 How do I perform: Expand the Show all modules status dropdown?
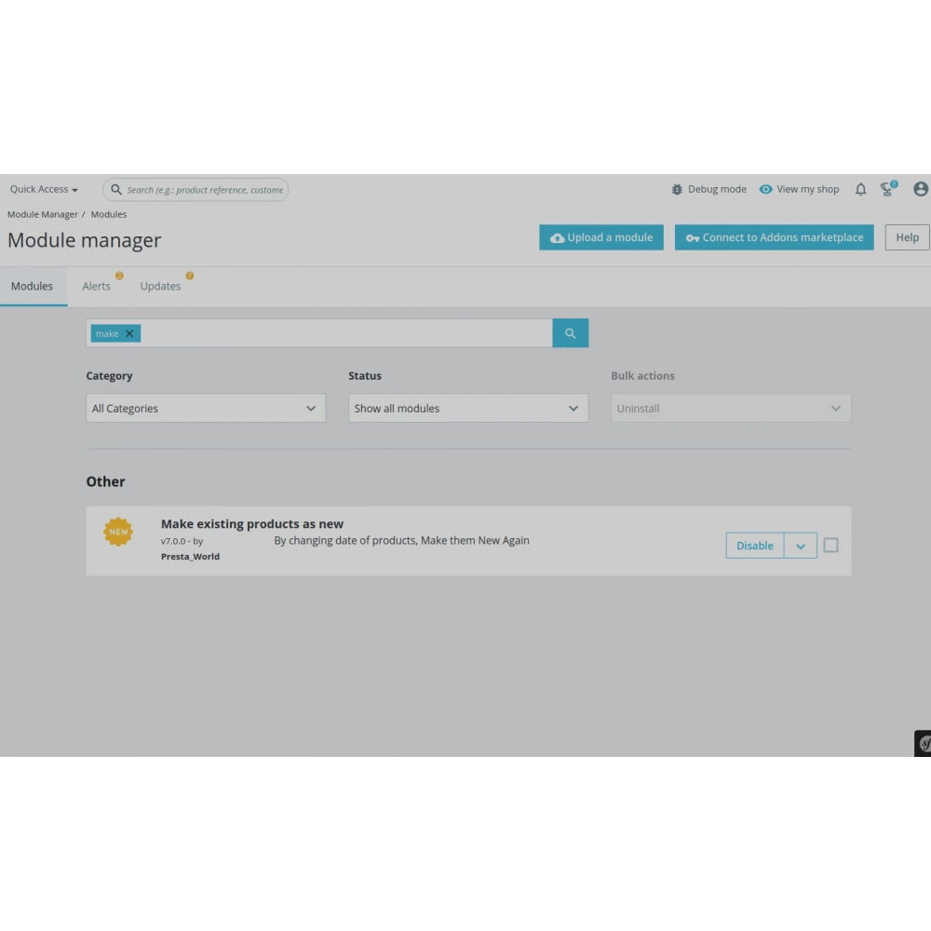pyautogui.click(x=468, y=408)
